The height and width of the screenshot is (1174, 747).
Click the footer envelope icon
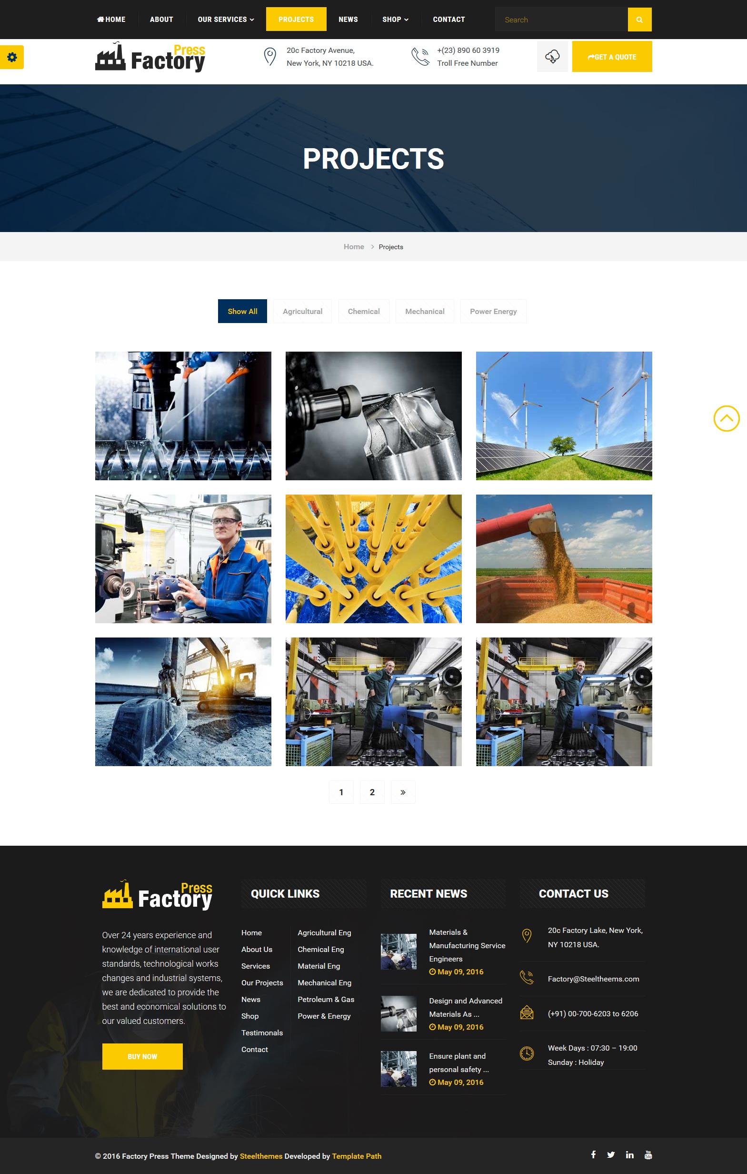[527, 1012]
